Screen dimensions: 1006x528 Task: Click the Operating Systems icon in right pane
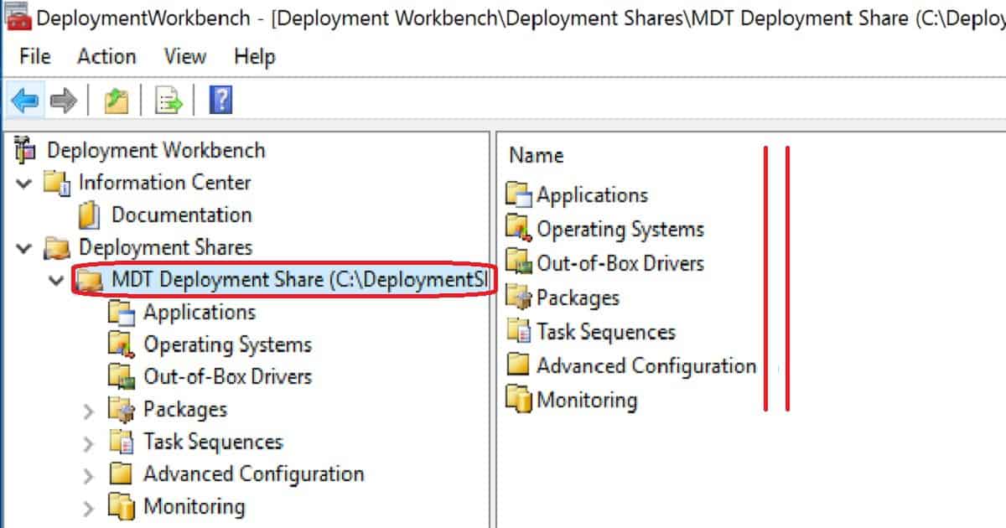(x=519, y=230)
